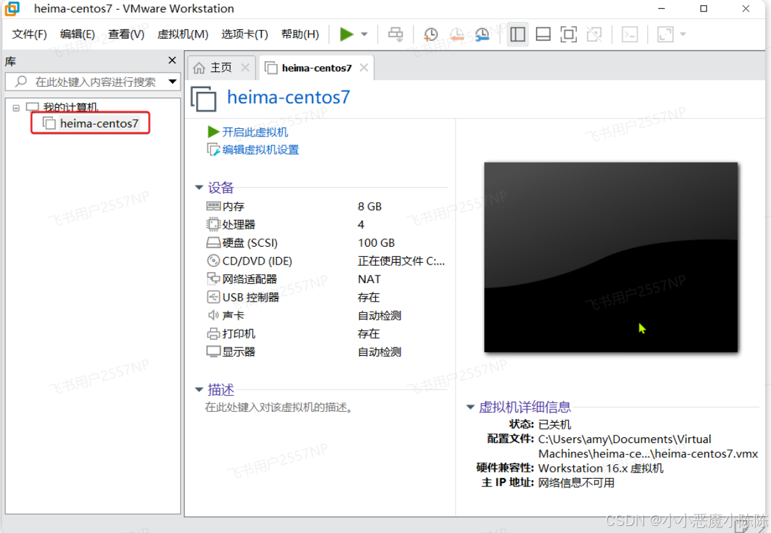Click the 声卡 device row
This screenshot has width=771, height=533.
pos(326,316)
